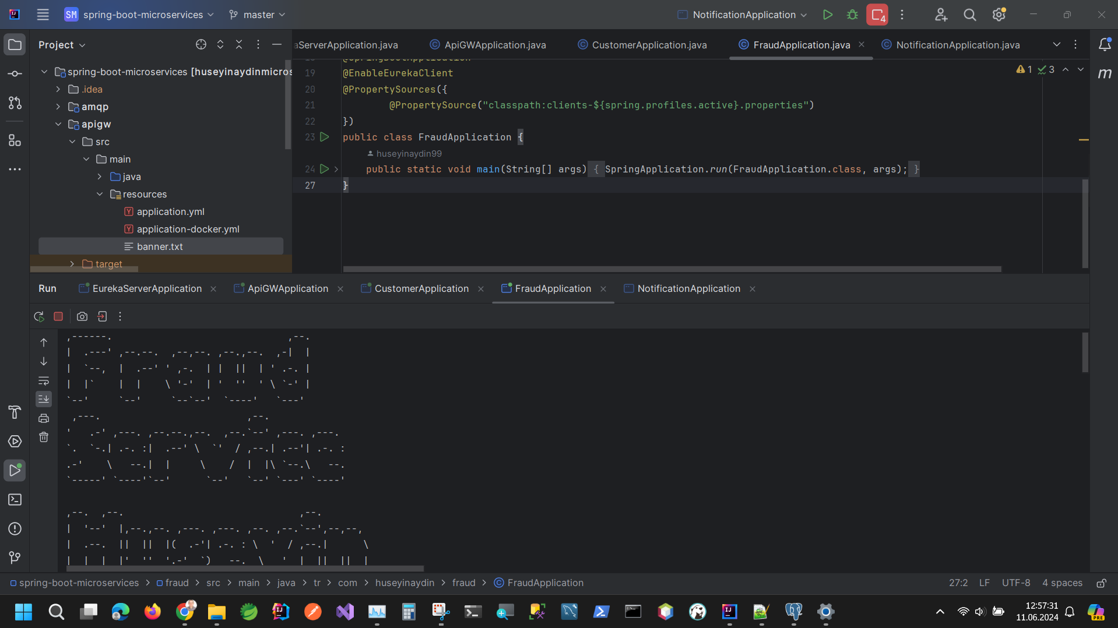Expand the target folder
Image resolution: width=1118 pixels, height=628 pixels.
[72, 264]
